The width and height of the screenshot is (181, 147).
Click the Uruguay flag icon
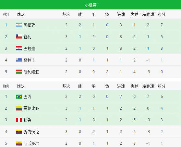click(19, 60)
